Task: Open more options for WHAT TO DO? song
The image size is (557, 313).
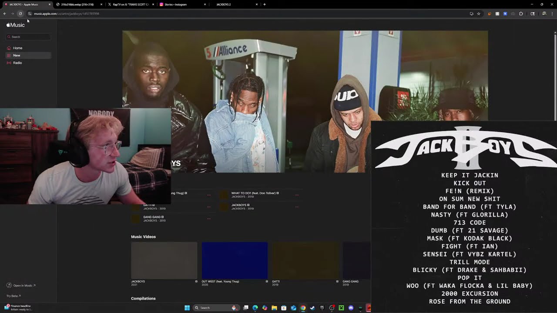Action: point(297,195)
